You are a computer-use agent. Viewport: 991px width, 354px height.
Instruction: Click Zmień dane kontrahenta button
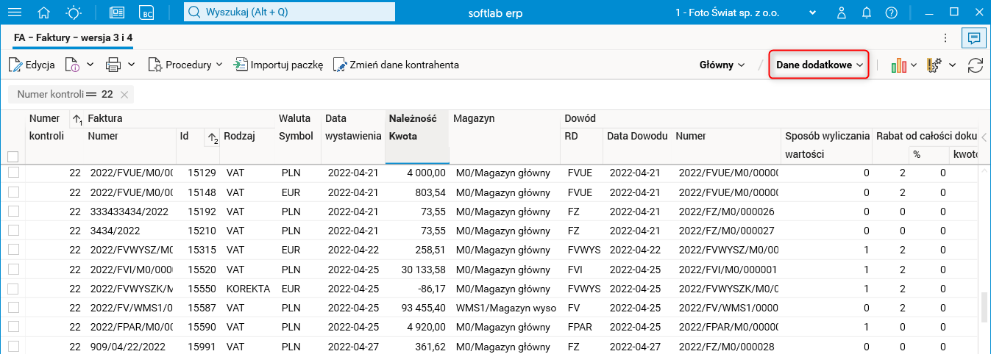[x=396, y=65]
